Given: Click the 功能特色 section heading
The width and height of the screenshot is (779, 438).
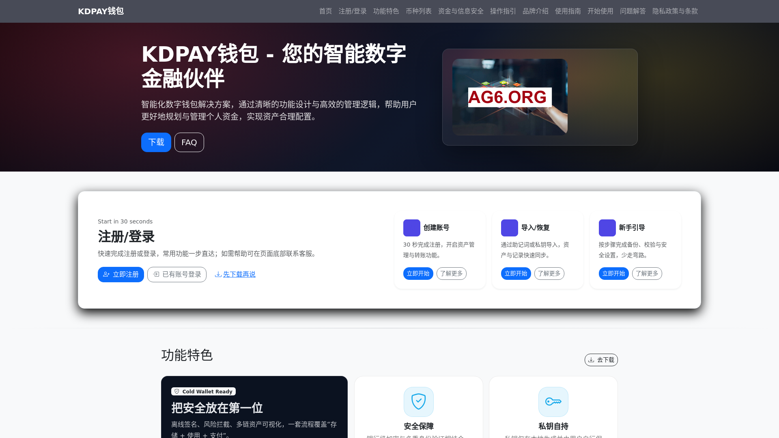Looking at the screenshot, I should click(x=187, y=355).
